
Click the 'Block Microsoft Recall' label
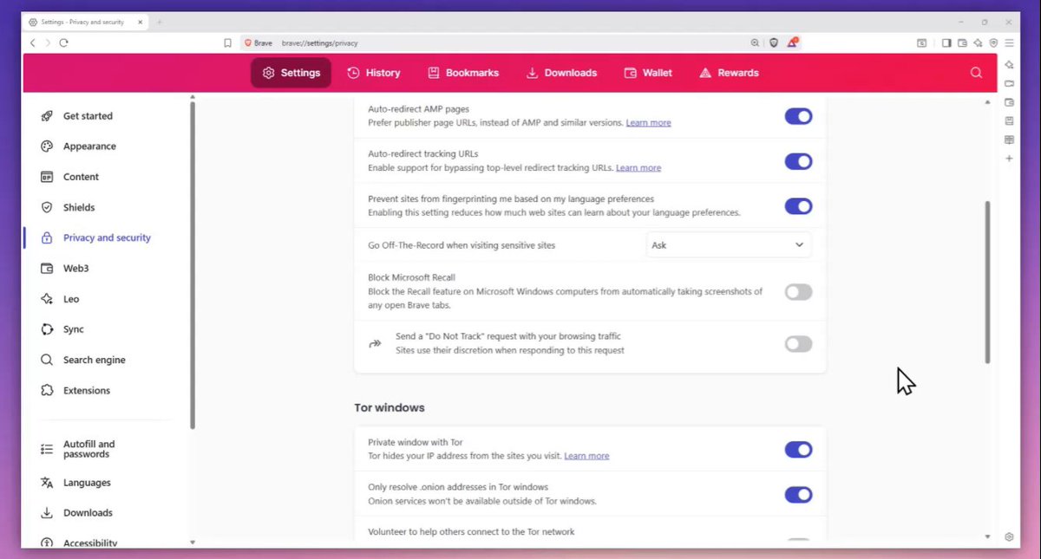click(x=411, y=277)
